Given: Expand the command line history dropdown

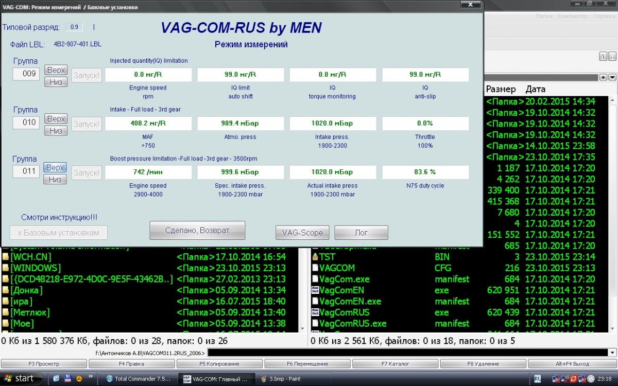Looking at the screenshot, I should point(612,353).
